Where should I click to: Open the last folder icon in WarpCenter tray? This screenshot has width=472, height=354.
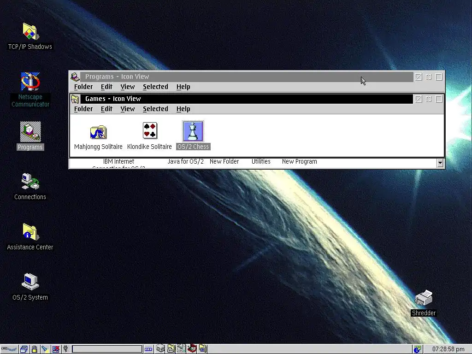tap(203, 349)
